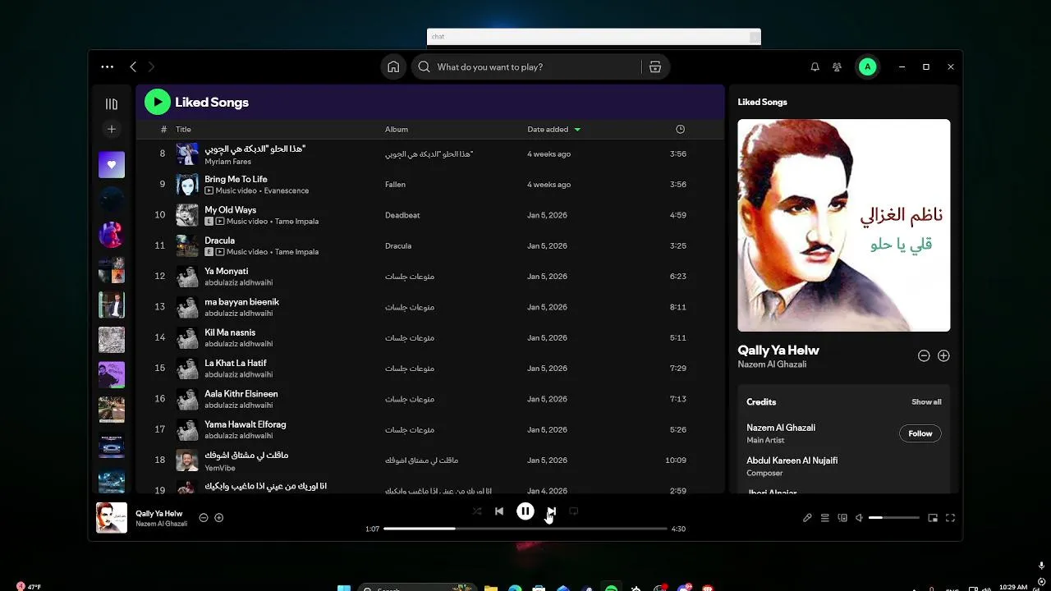Select the track Aala Kithr Elsineen
The width and height of the screenshot is (1051, 591).
coord(241,394)
